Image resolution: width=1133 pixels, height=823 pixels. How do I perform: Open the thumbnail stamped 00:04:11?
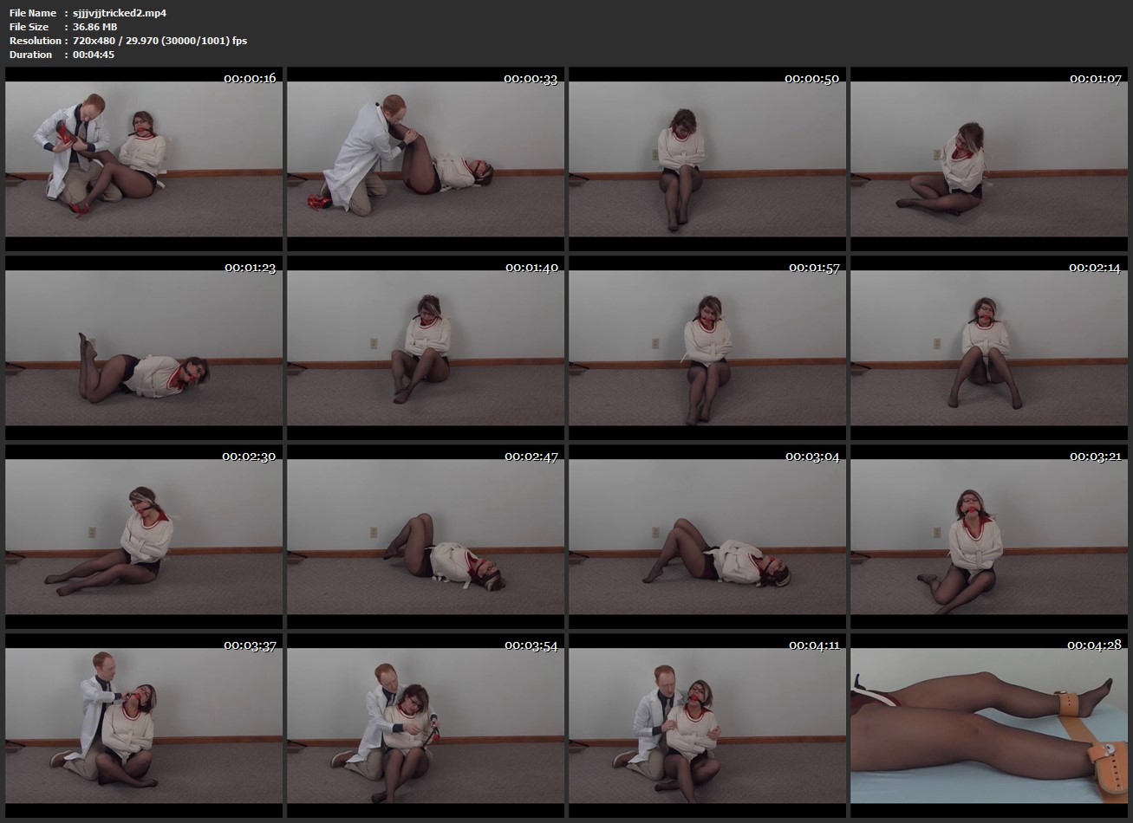[707, 725]
